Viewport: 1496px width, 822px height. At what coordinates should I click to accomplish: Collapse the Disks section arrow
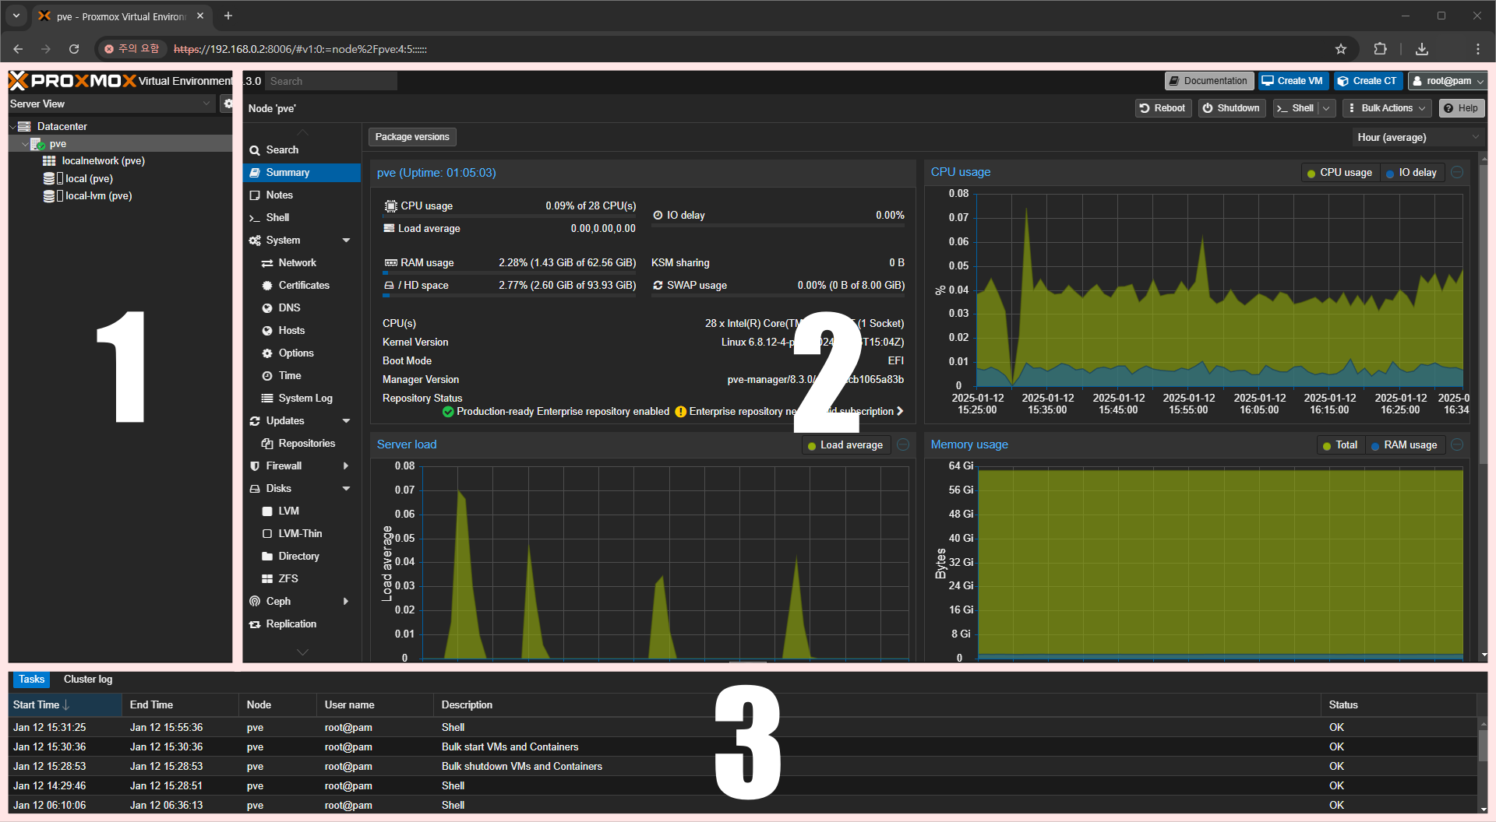pyautogui.click(x=347, y=489)
